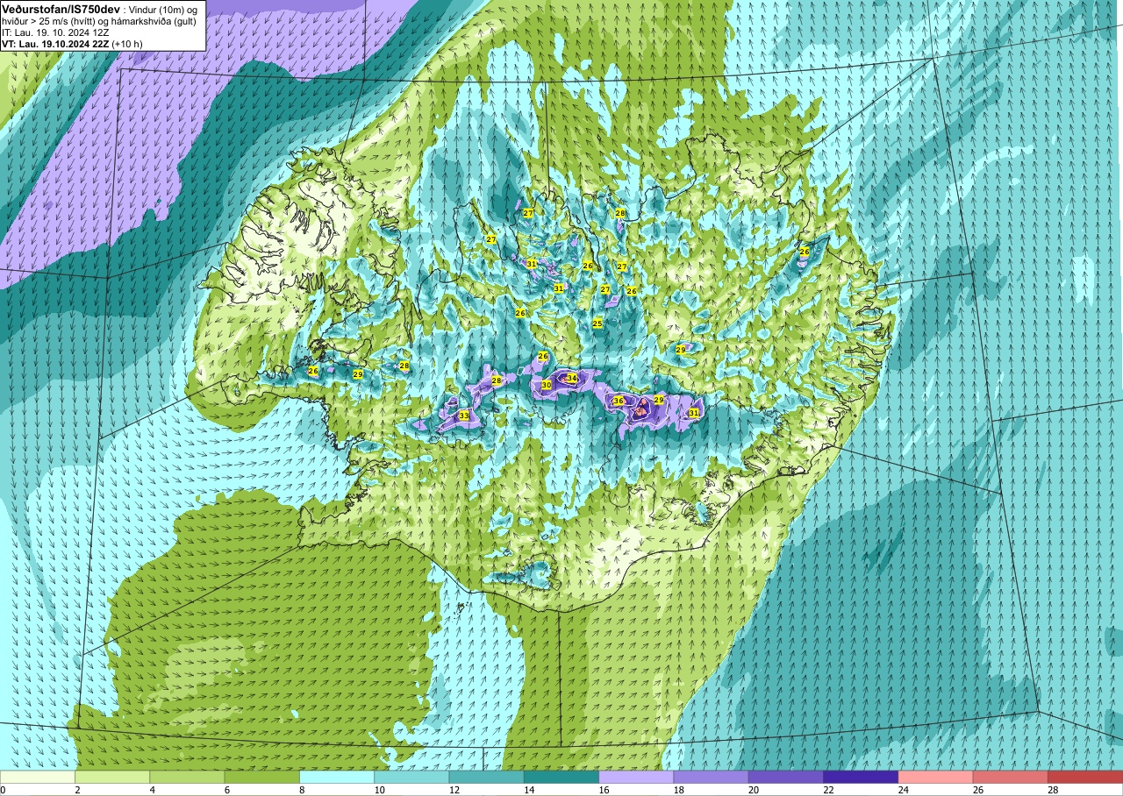Select the "IT: Lau. 19. 10. 2024 12Z" line

55,32
